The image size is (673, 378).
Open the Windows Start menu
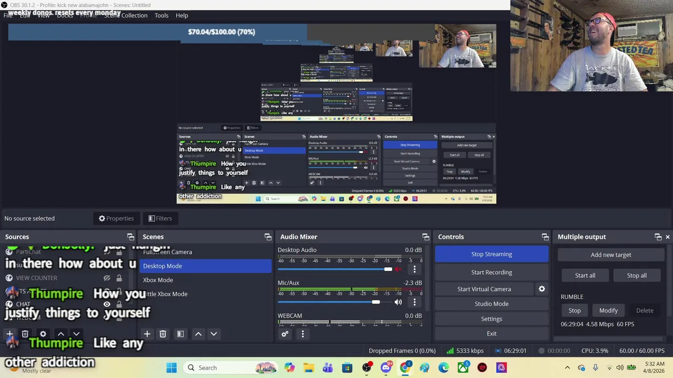point(171,367)
